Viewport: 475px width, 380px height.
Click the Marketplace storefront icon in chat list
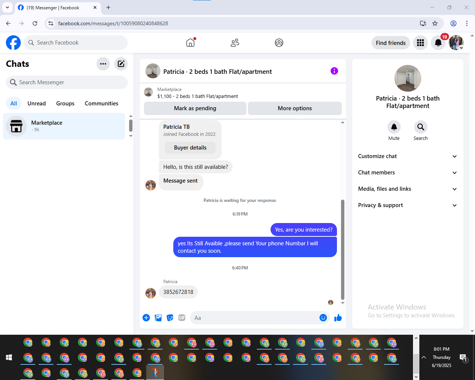tap(16, 126)
